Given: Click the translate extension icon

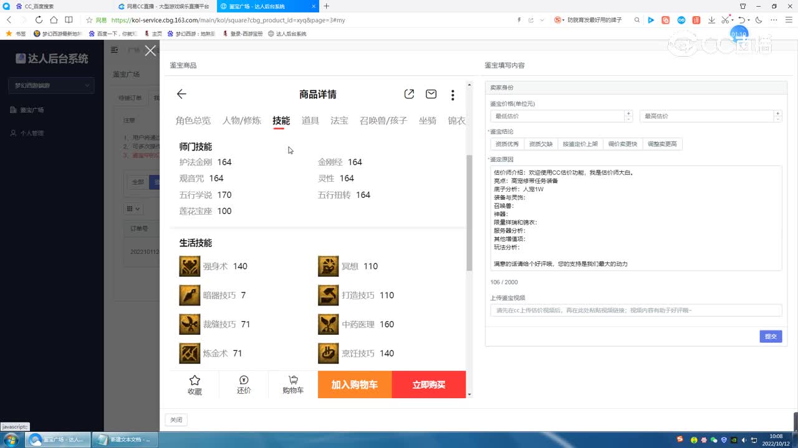Looking at the screenshot, I should pos(696,20).
